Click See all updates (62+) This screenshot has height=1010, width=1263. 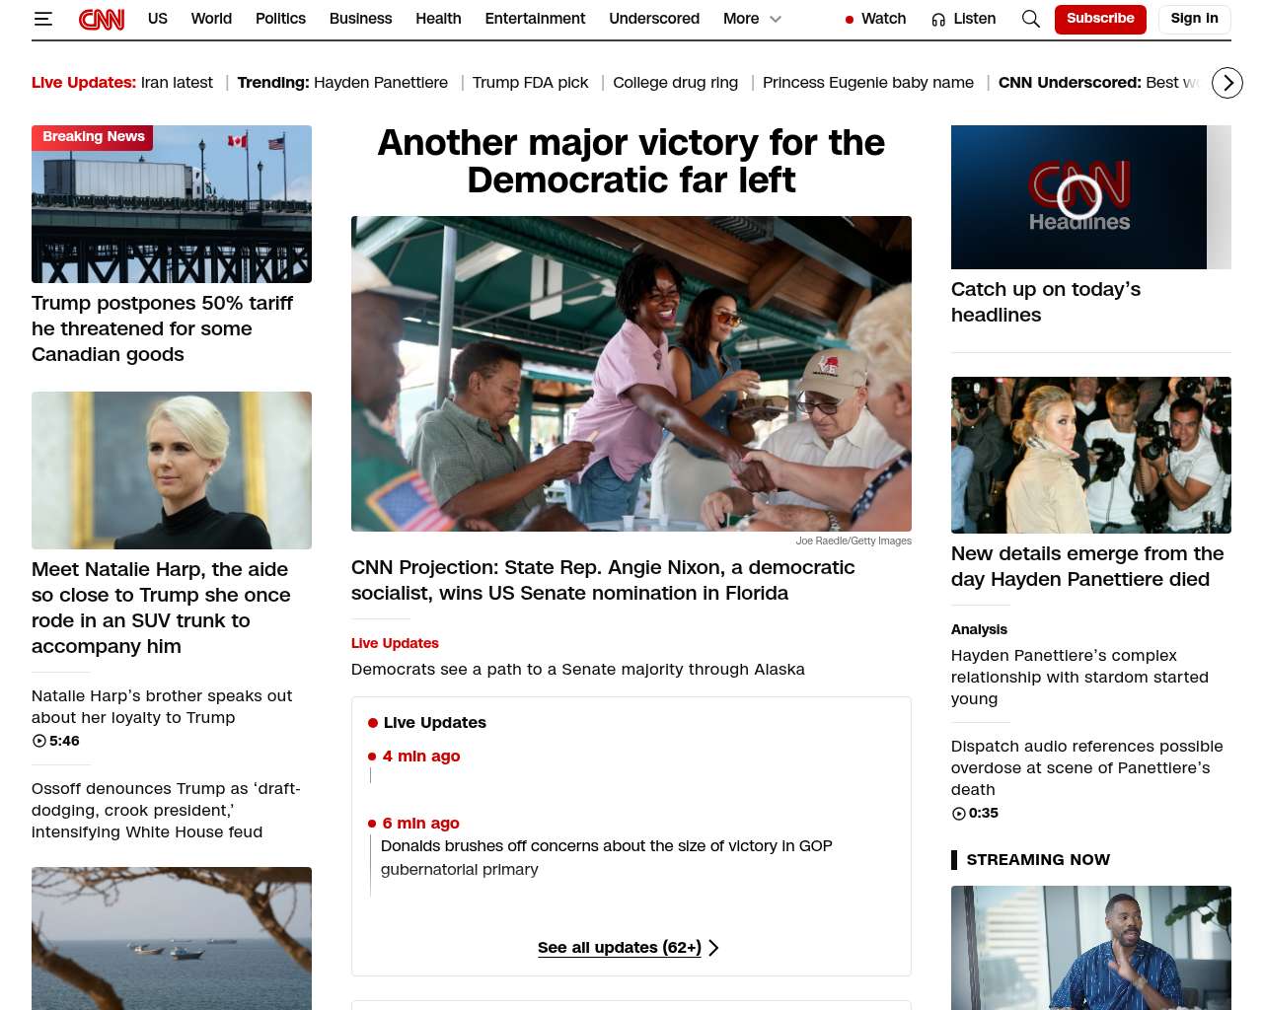629,948
